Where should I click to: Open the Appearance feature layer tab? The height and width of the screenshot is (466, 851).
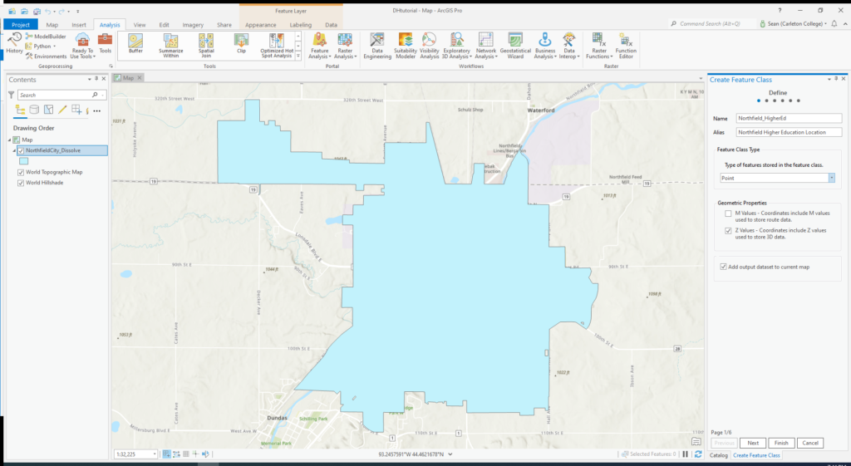[260, 25]
